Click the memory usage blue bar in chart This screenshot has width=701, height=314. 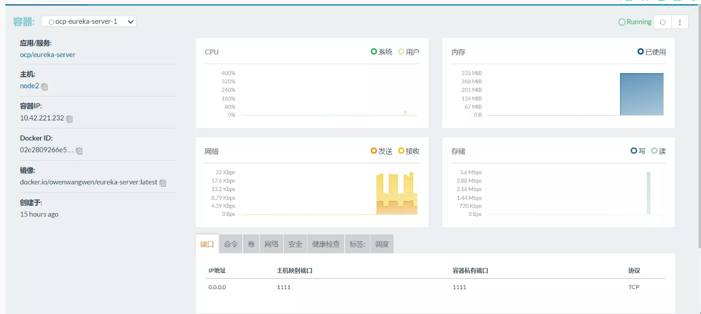(x=642, y=95)
